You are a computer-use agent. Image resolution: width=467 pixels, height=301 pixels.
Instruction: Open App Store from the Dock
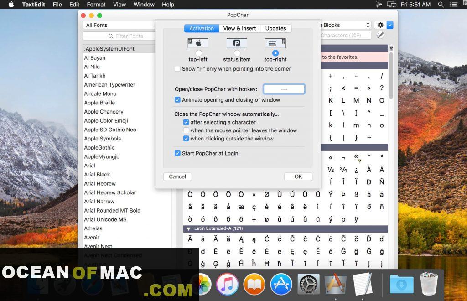(x=281, y=284)
